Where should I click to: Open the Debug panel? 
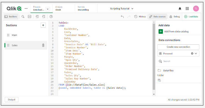175,17
